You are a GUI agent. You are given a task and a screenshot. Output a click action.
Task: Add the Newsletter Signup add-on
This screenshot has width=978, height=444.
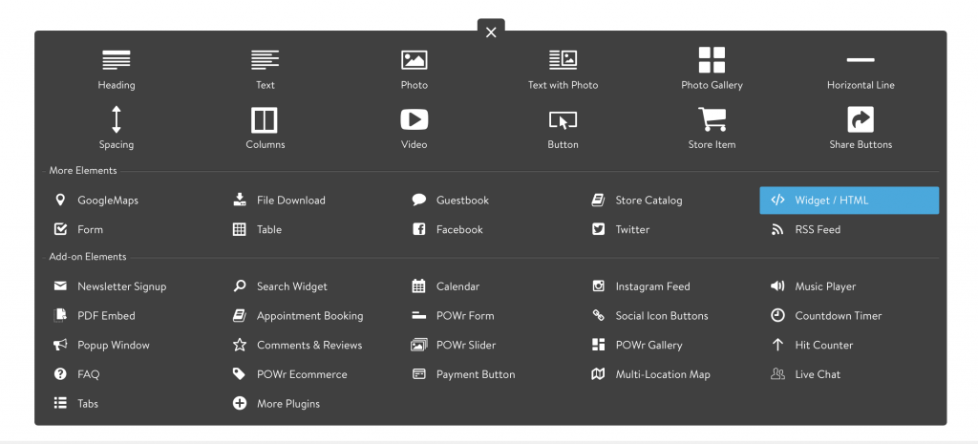(121, 286)
